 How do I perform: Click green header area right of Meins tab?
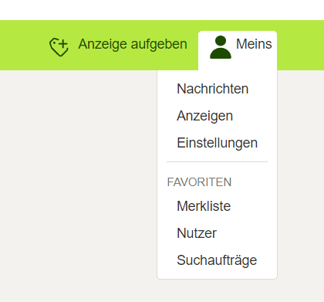[300, 45]
